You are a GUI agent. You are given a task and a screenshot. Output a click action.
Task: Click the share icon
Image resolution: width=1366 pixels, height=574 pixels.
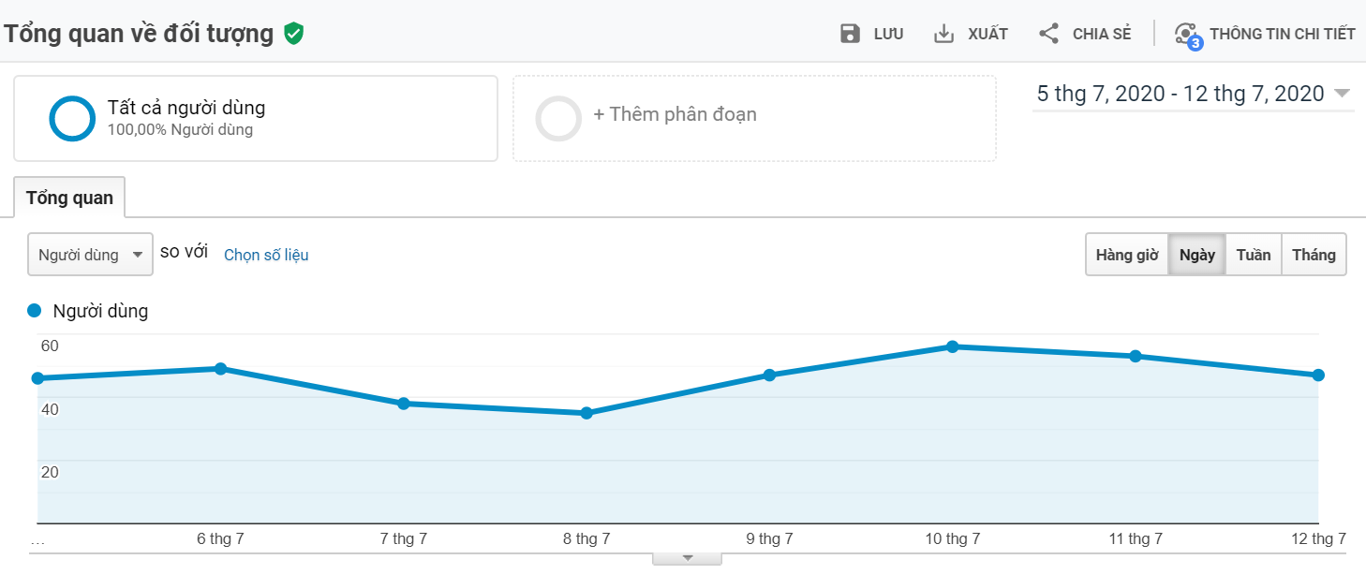(x=1048, y=35)
